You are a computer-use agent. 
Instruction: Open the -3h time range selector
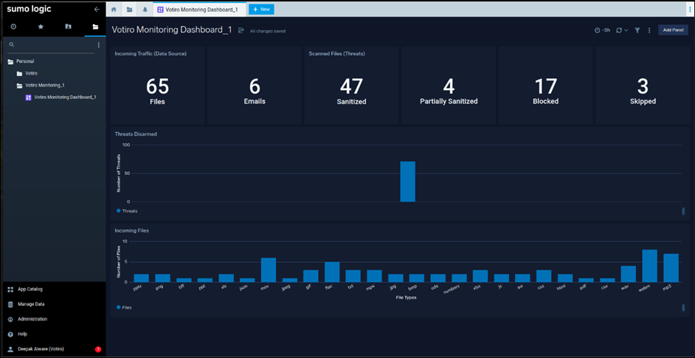click(x=602, y=30)
